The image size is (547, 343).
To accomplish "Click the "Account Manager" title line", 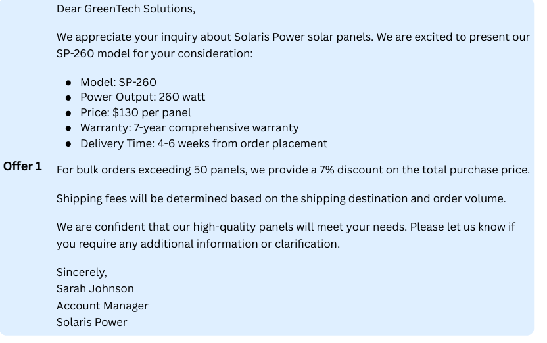I will pos(103,306).
